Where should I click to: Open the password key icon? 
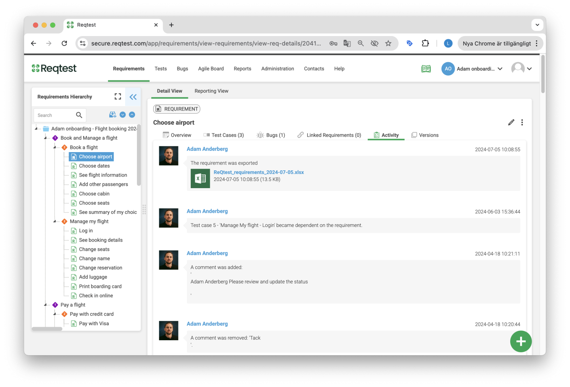point(333,43)
